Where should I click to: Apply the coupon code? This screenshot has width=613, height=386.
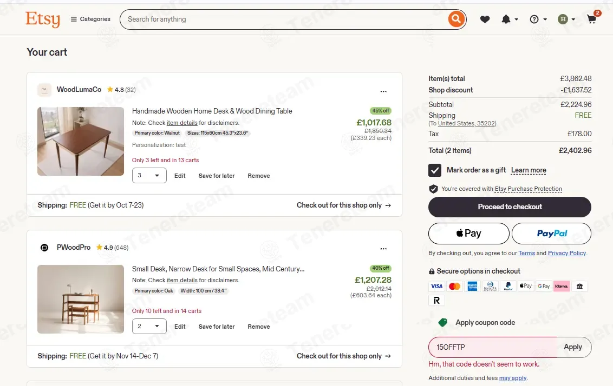click(573, 347)
